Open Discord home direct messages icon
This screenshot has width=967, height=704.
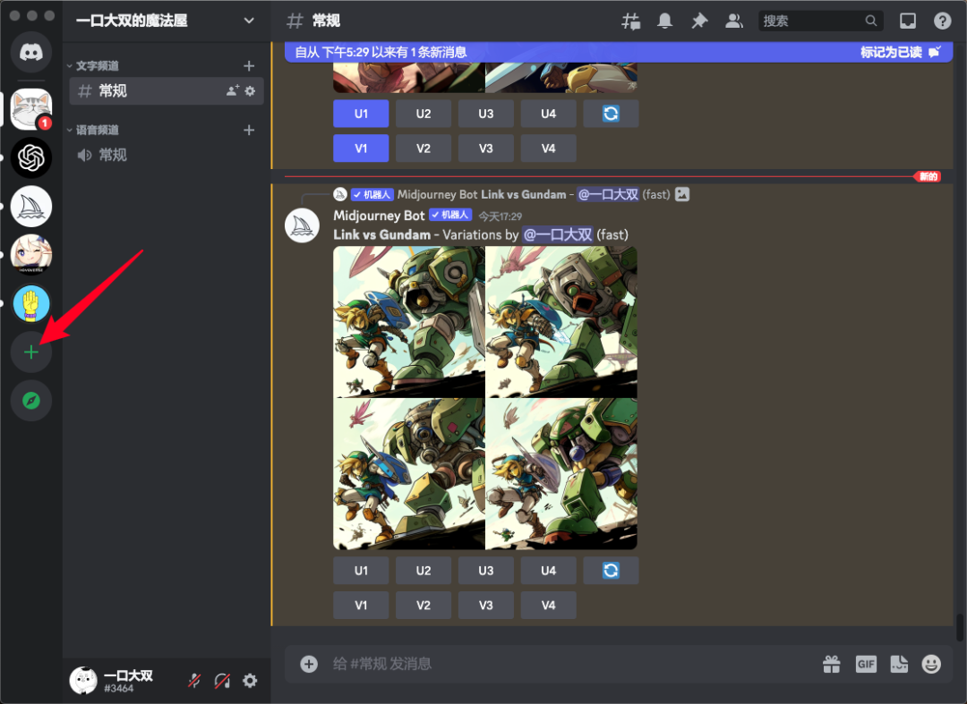click(30, 53)
